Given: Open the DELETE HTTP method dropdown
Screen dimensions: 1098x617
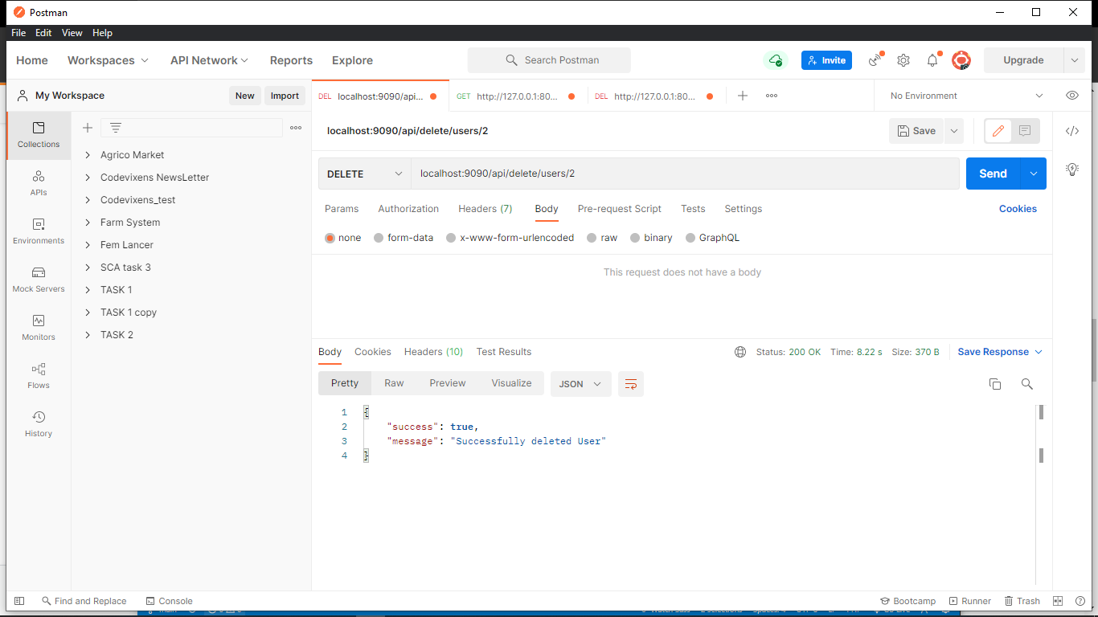Looking at the screenshot, I should coord(365,174).
